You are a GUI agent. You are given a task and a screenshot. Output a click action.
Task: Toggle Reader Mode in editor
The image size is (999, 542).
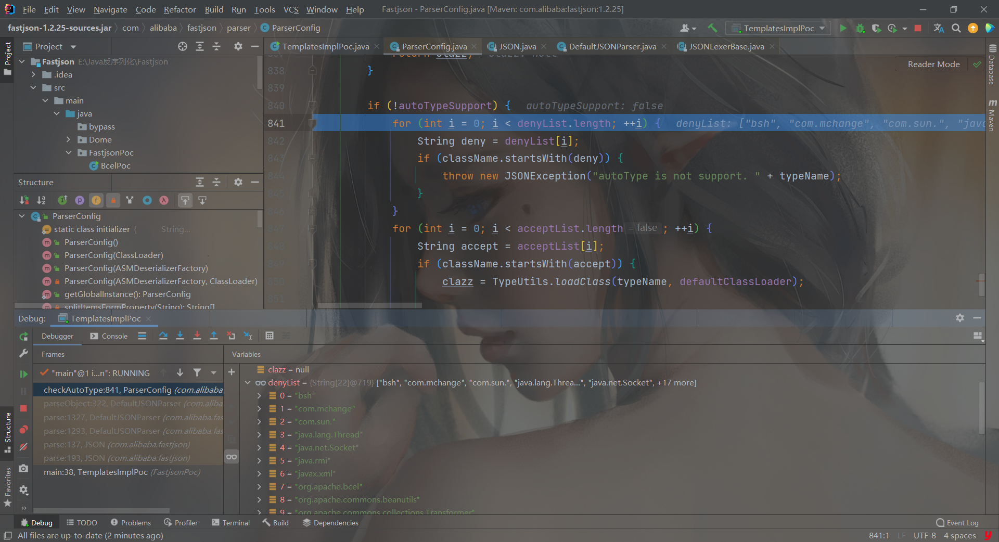point(933,64)
